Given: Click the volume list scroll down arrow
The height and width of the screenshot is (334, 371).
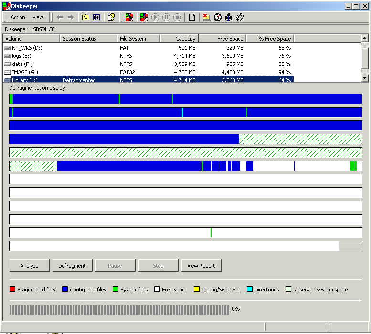Looking at the screenshot, I should coord(365,78).
